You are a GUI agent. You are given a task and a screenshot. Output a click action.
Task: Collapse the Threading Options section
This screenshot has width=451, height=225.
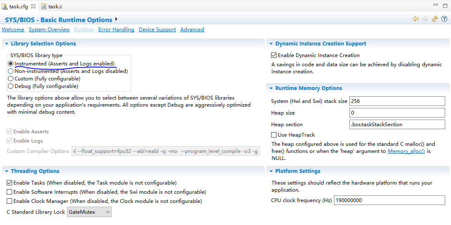7,171
